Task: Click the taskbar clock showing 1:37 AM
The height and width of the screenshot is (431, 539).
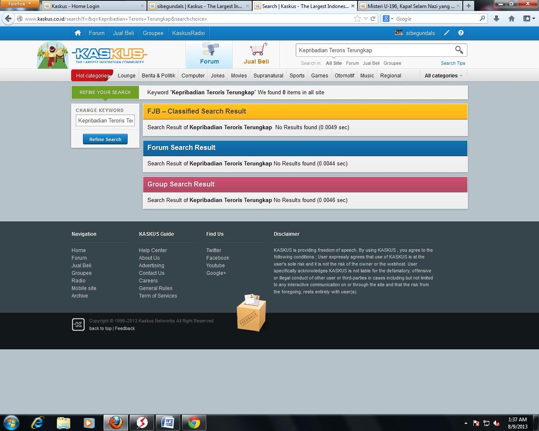Action: 518,423
